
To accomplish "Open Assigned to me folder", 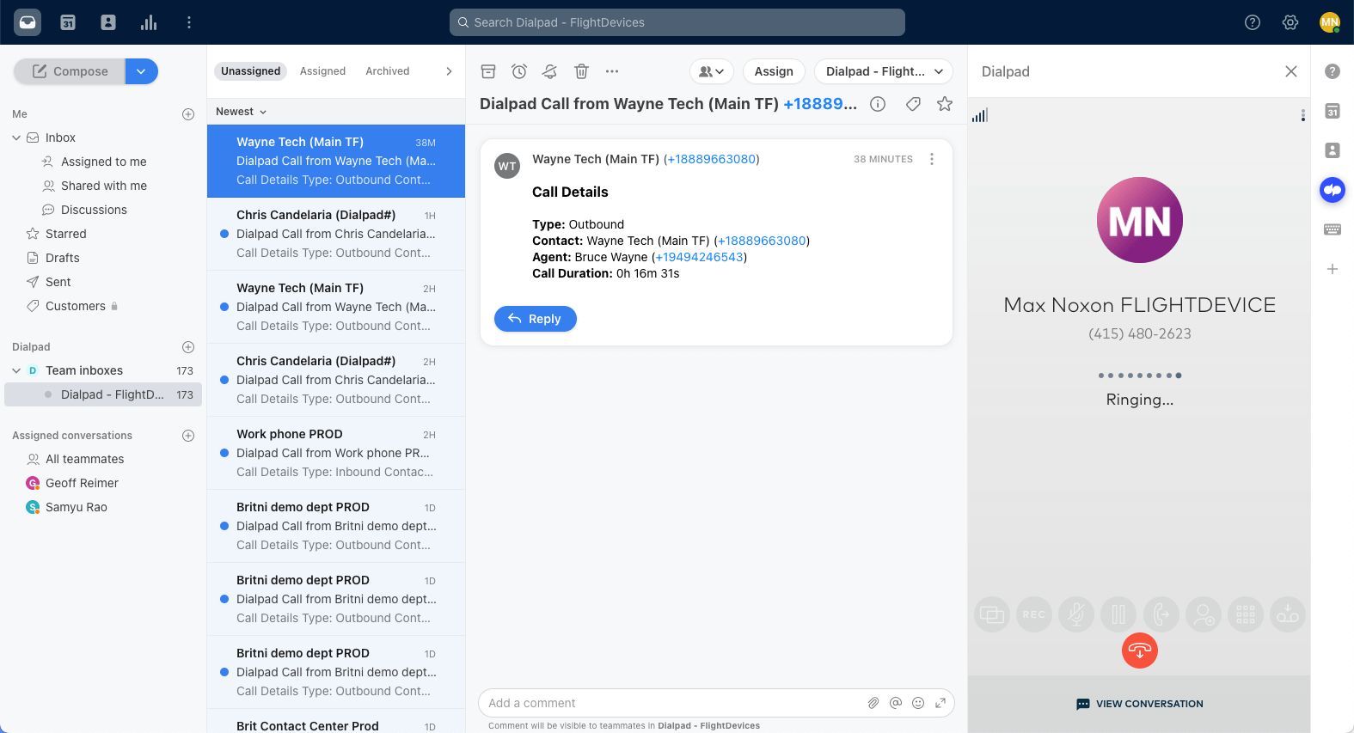I will [x=103, y=162].
